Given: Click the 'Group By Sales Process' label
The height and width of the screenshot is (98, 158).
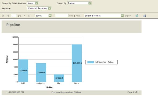Looking at the screenshot, I should coord(14,3).
